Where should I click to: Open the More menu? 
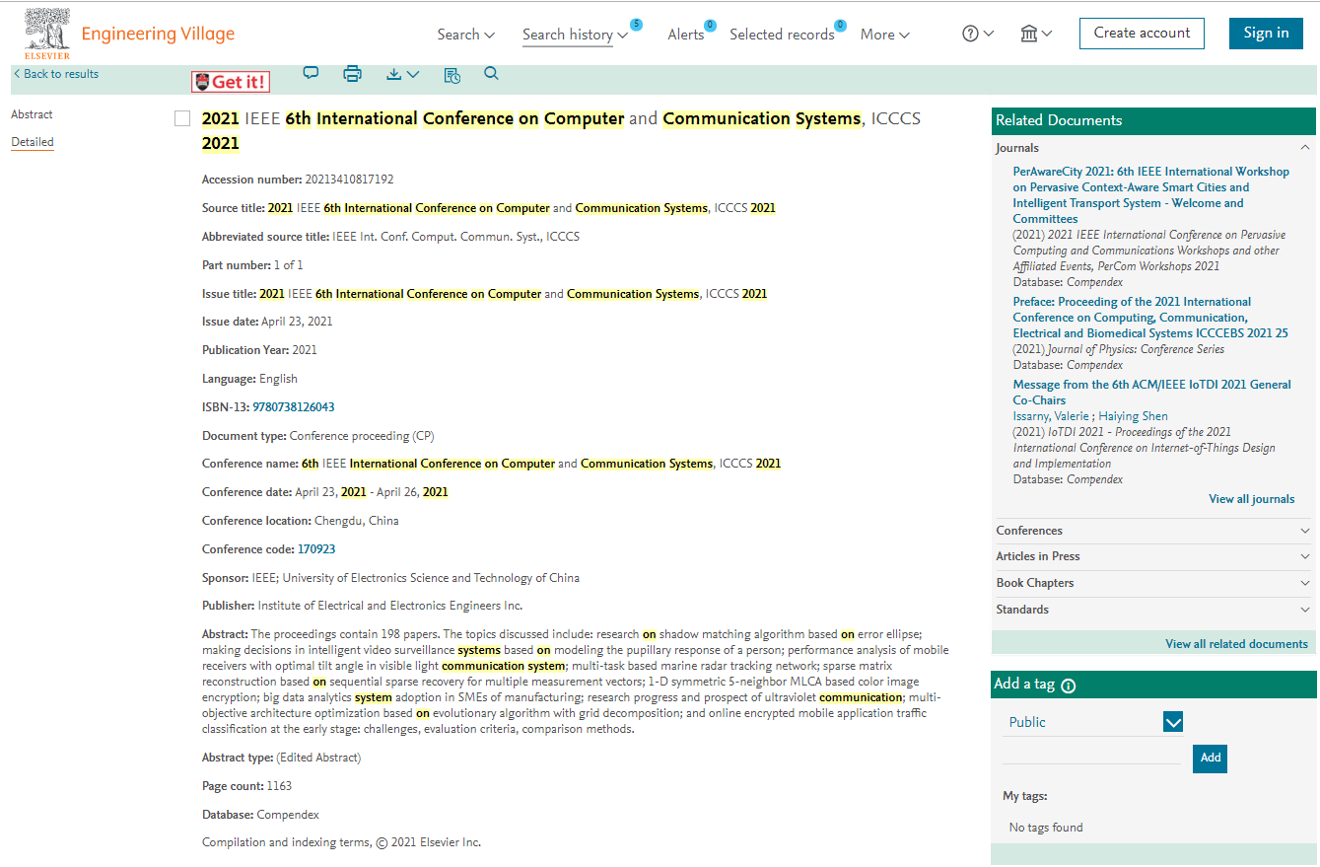coord(885,35)
